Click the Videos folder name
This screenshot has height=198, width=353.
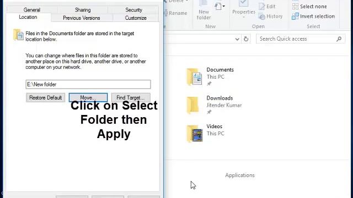coord(215,127)
